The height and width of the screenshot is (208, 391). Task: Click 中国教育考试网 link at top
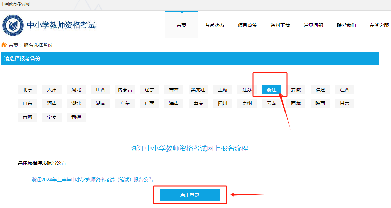pos(15,4)
